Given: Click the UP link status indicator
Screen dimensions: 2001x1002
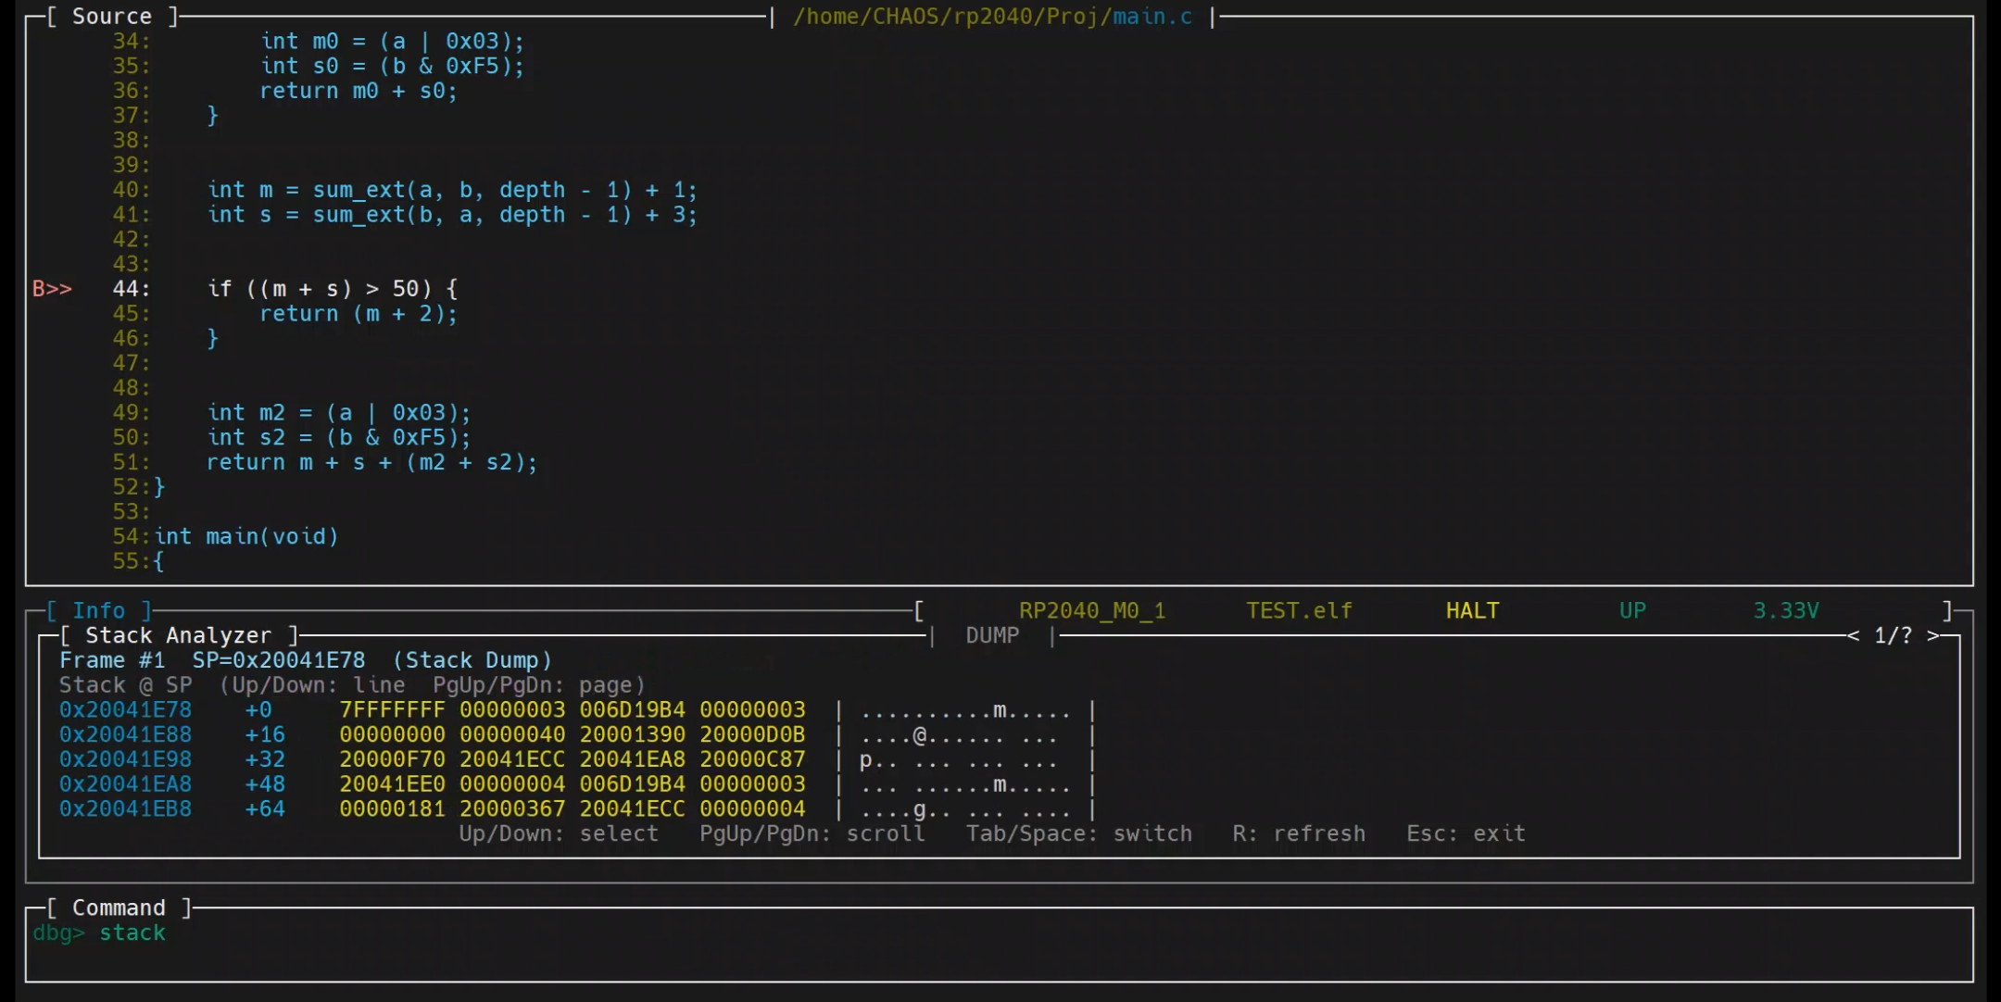Looking at the screenshot, I should pos(1632,611).
